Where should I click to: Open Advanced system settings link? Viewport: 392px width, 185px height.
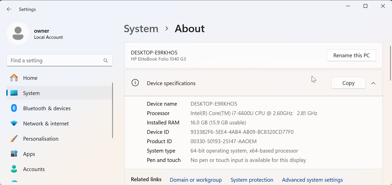point(312,180)
